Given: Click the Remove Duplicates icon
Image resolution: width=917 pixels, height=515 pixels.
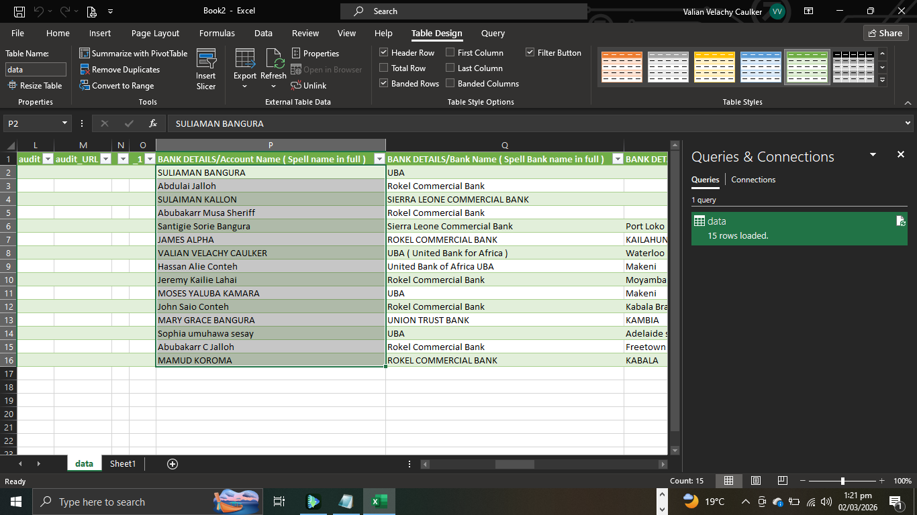Looking at the screenshot, I should click(85, 70).
